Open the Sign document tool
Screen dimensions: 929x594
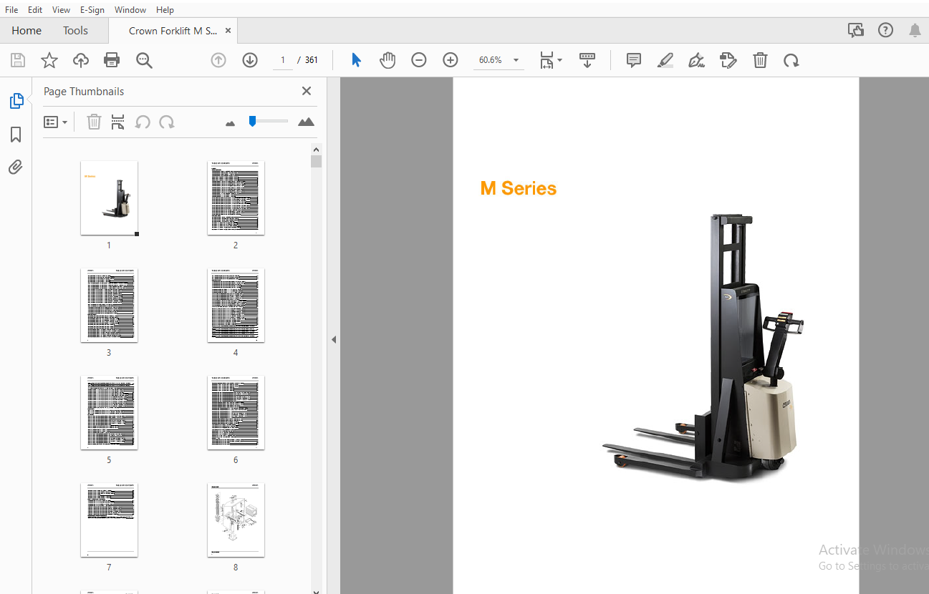coord(696,60)
